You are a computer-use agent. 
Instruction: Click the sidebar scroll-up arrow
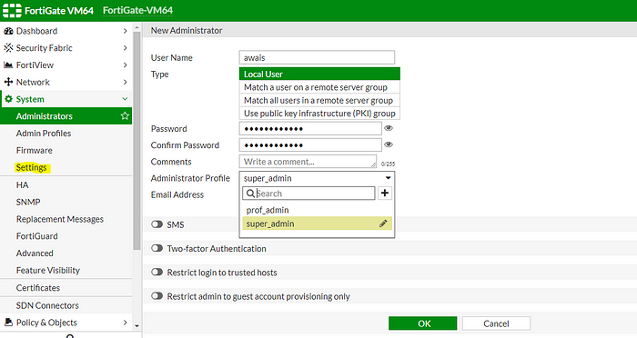(x=136, y=27)
